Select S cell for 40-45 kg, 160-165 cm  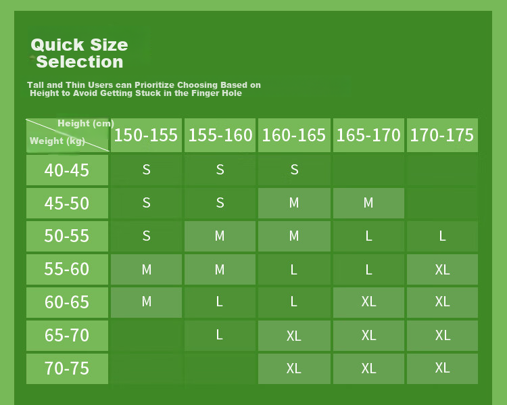pos(294,170)
